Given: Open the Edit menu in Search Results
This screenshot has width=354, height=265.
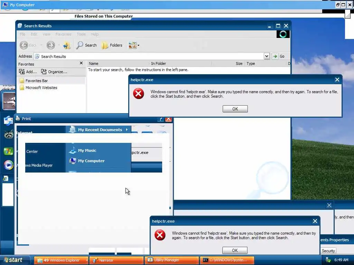Looking at the screenshot, I should click(x=34, y=34).
